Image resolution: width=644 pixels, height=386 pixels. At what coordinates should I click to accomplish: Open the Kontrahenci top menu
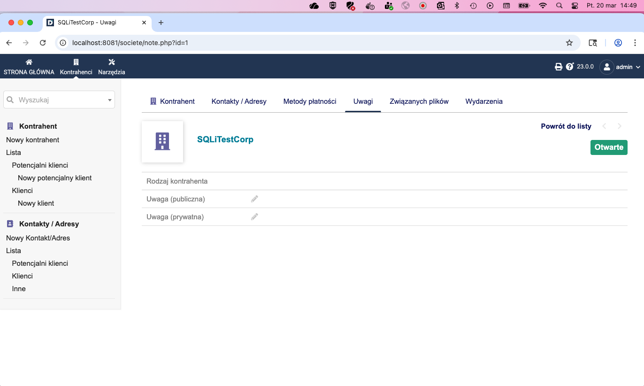pos(76,67)
